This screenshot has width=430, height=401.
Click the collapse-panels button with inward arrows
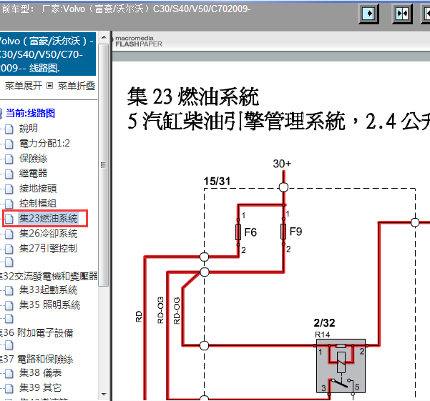[402, 14]
